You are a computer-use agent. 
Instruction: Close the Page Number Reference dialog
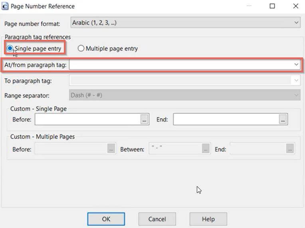coord(296,6)
